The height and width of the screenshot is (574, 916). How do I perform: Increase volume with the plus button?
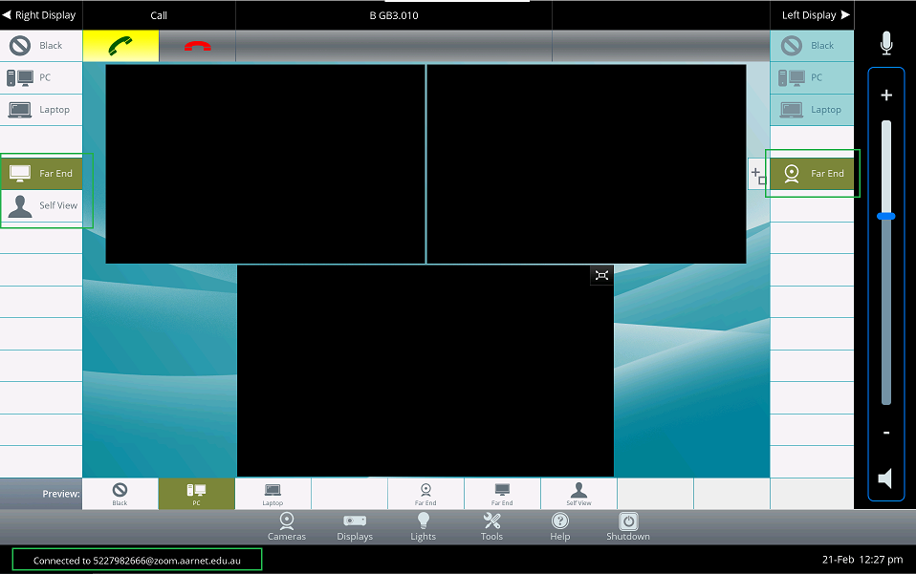886,96
